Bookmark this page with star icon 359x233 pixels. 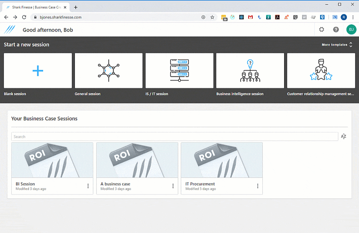pos(212,17)
